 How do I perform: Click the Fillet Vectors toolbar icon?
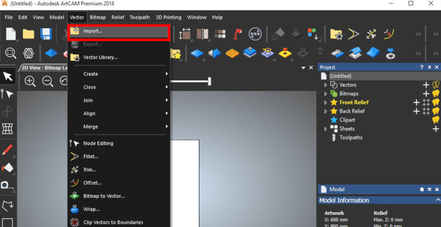tap(353, 34)
